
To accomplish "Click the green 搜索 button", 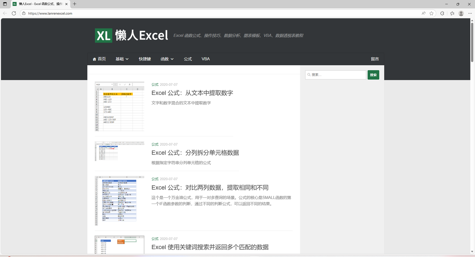I will click(x=373, y=75).
